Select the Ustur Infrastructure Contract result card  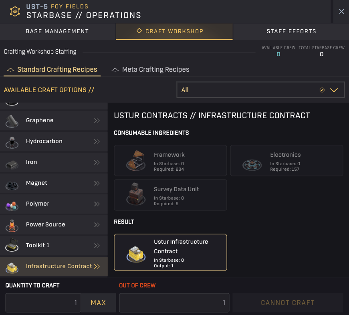coord(170,252)
